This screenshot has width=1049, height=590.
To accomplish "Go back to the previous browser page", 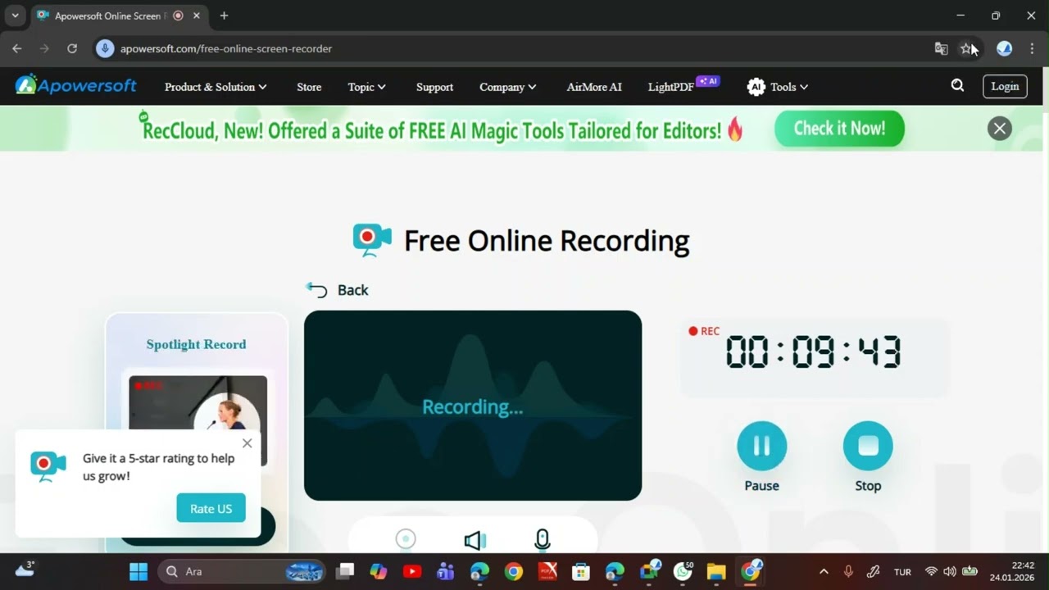I will point(16,48).
